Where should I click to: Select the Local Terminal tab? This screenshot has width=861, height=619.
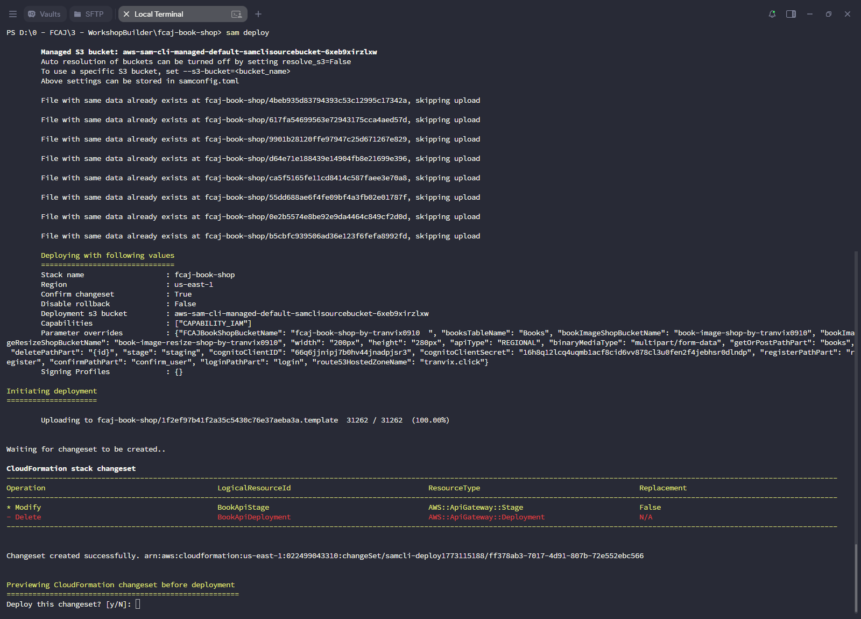pyautogui.click(x=183, y=14)
